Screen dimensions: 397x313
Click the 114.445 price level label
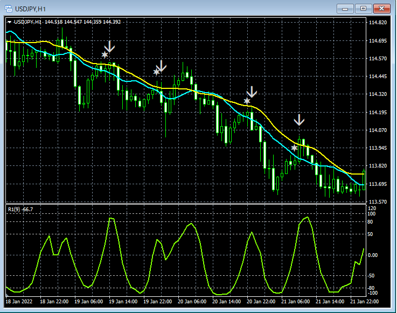click(378, 76)
